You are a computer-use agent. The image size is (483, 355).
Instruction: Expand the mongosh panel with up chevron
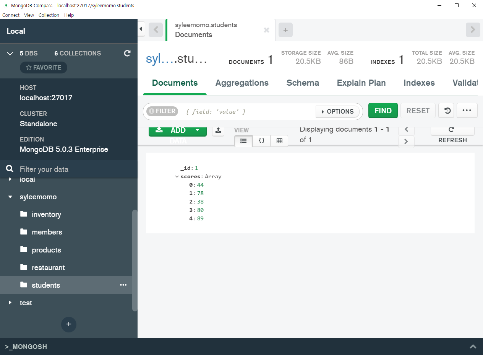point(473,347)
